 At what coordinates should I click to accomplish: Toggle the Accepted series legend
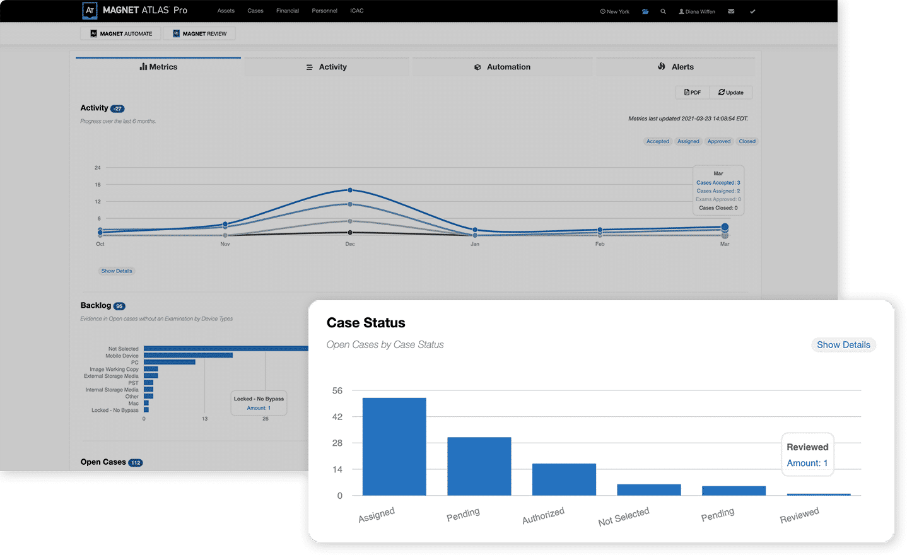658,141
